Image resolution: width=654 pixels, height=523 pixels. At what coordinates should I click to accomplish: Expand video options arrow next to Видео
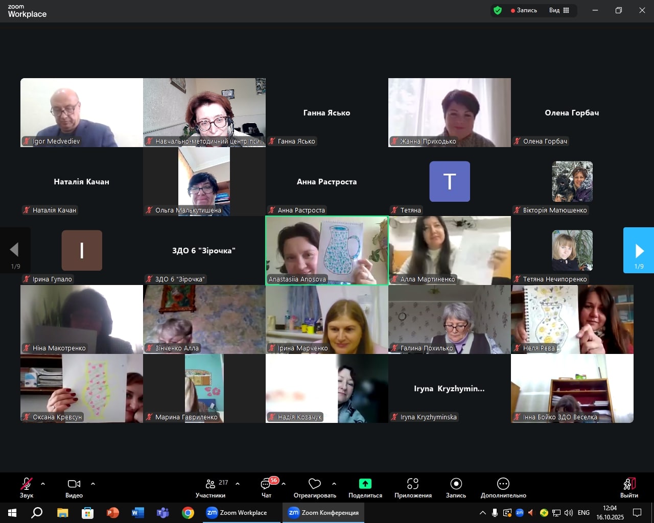(x=93, y=483)
